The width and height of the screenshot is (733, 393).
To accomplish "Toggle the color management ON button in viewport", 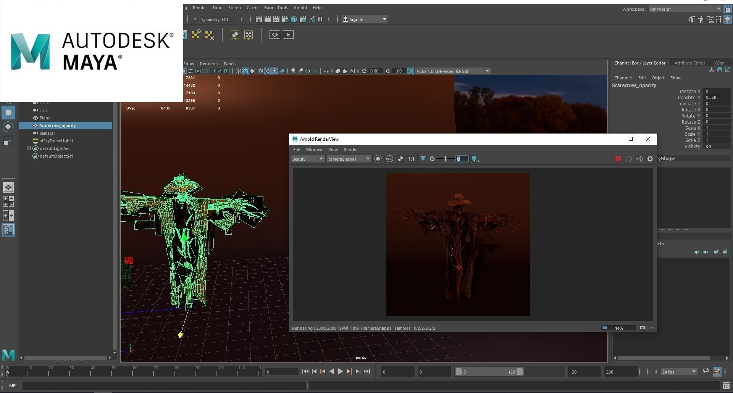I will click(x=411, y=71).
